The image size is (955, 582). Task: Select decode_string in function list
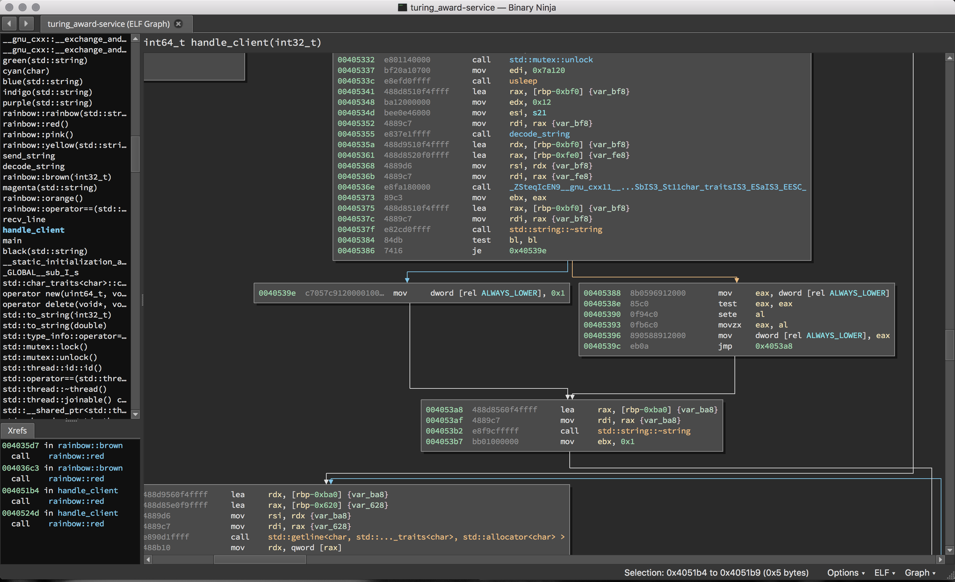pyautogui.click(x=34, y=166)
